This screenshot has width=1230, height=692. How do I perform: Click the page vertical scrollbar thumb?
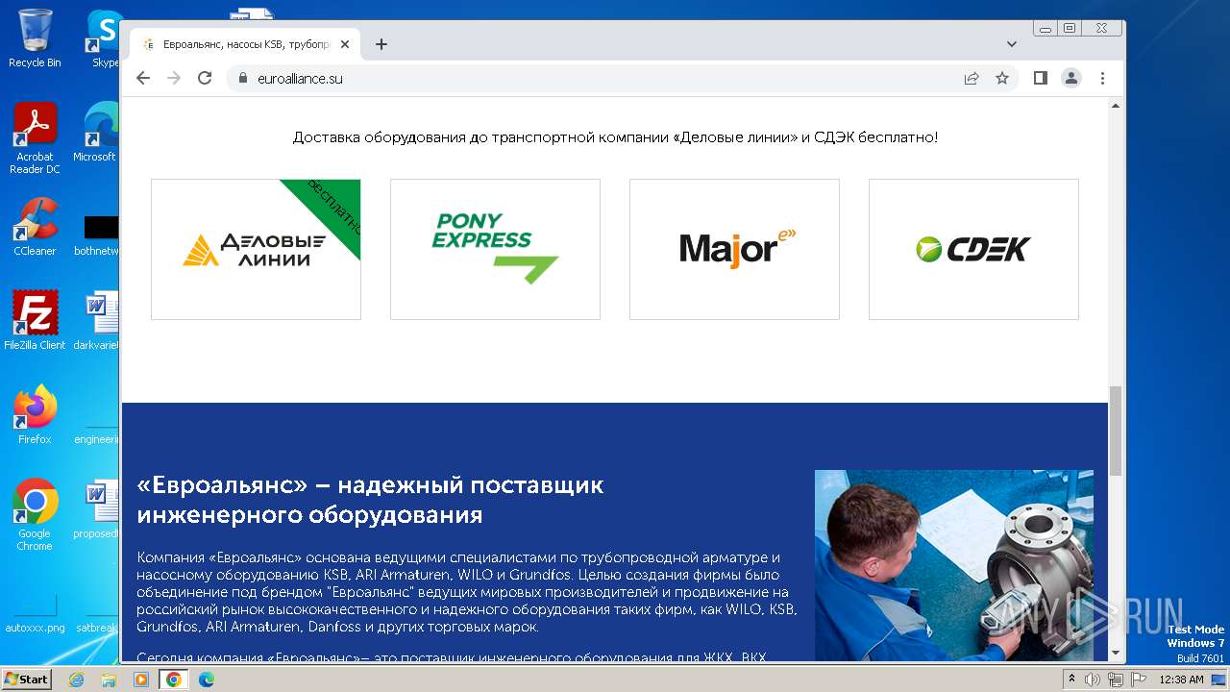[1116, 431]
